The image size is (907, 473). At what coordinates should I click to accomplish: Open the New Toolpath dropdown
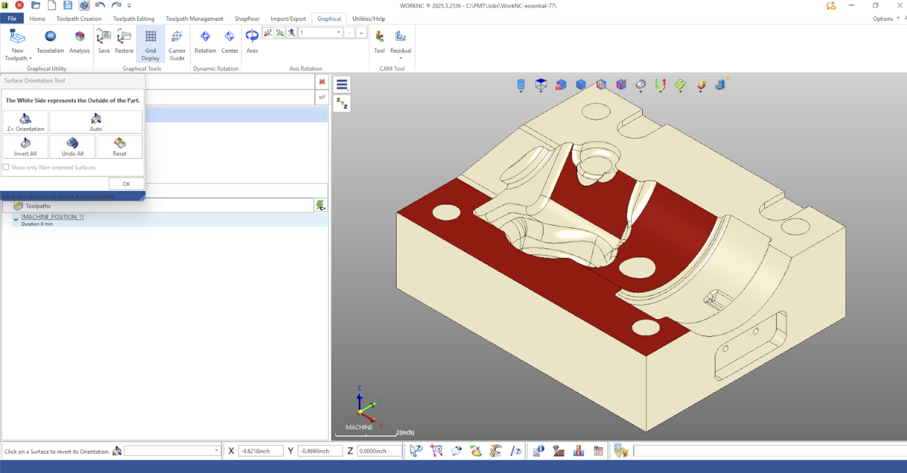tap(17, 45)
